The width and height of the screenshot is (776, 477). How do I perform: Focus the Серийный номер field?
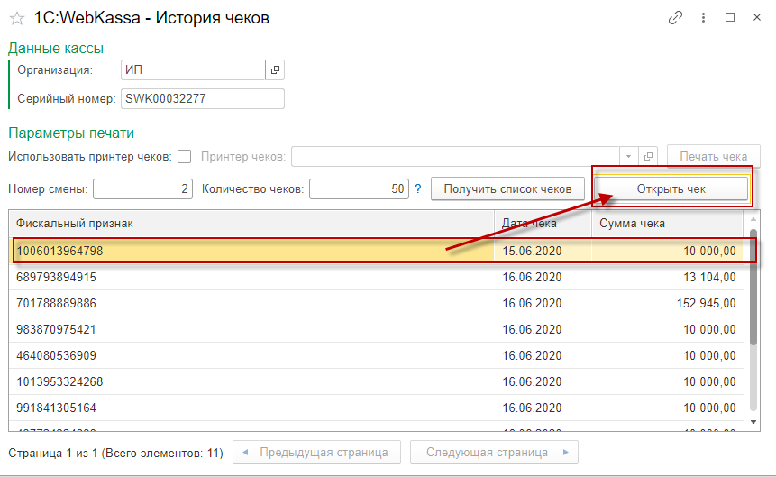point(203,98)
